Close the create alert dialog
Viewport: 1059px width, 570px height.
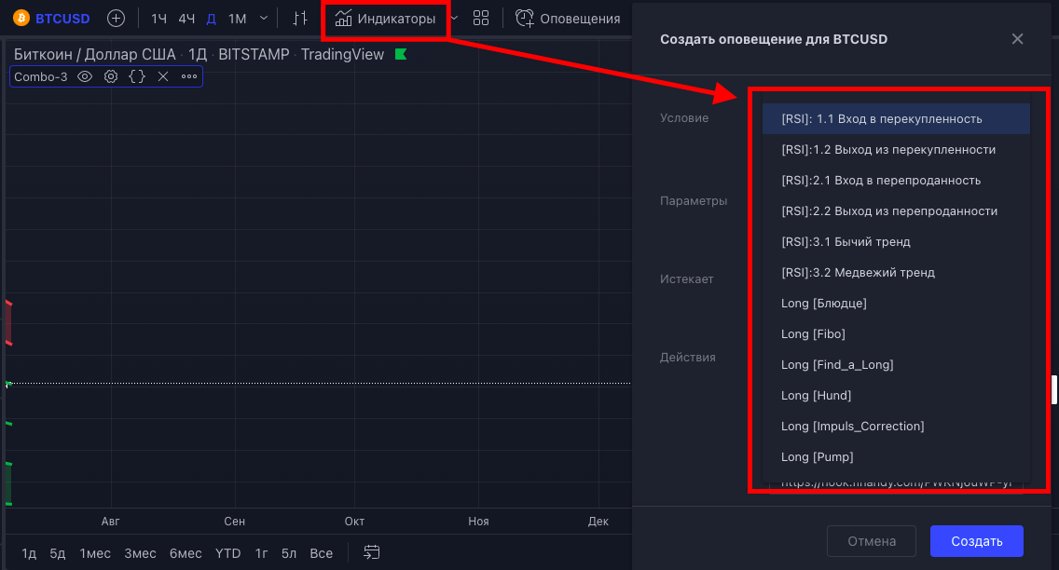[1017, 39]
